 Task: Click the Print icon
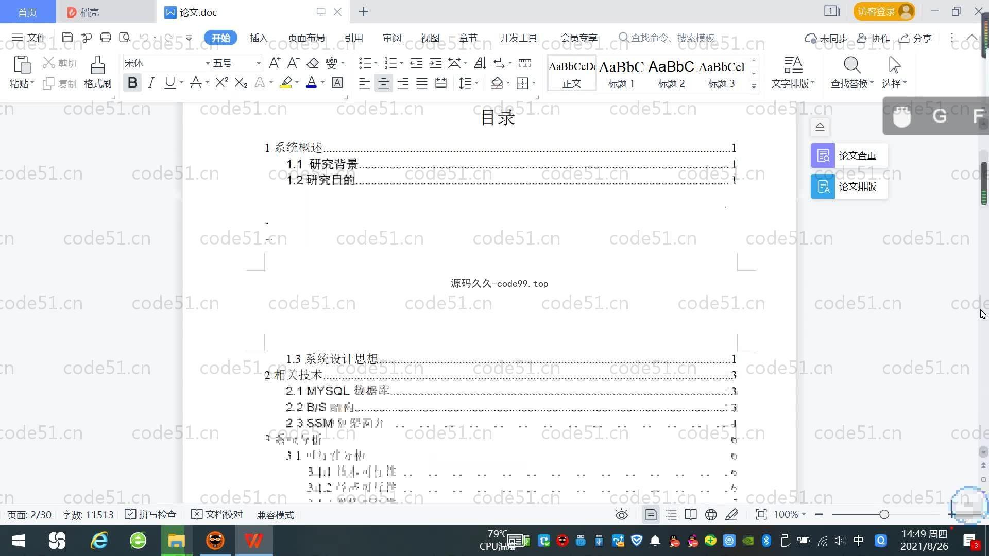106,38
